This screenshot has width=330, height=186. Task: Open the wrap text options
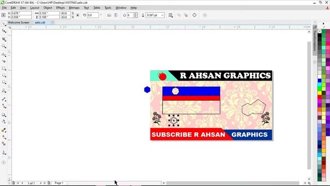coord(171,15)
